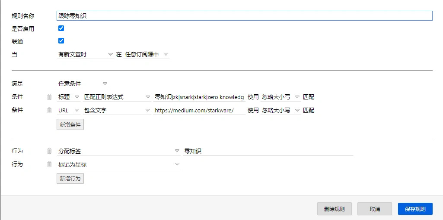
Task: Open the URL field dropdown
Action: pyautogui.click(x=69, y=111)
